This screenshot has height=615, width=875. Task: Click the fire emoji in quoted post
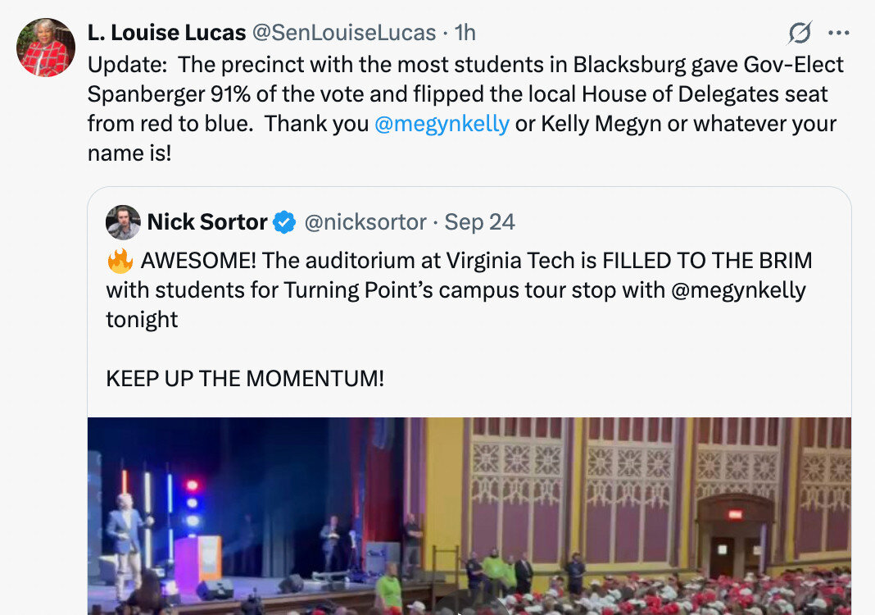tap(120, 262)
